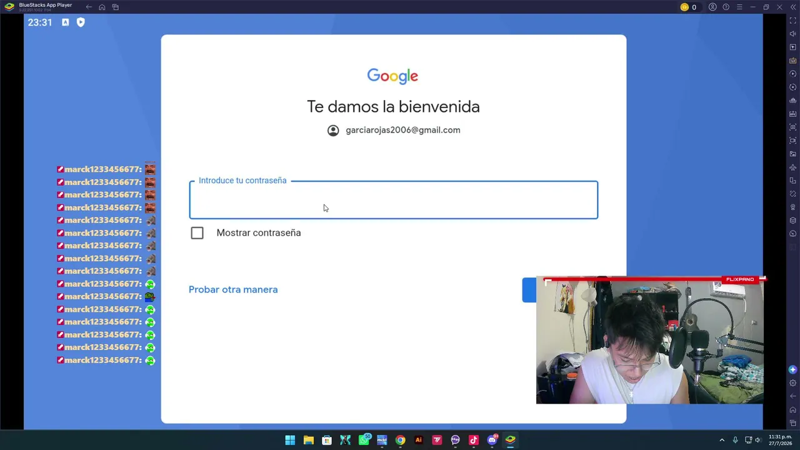This screenshot has width=800, height=450.
Task: Open Microsoft Store from the taskbar
Action: pos(327,440)
